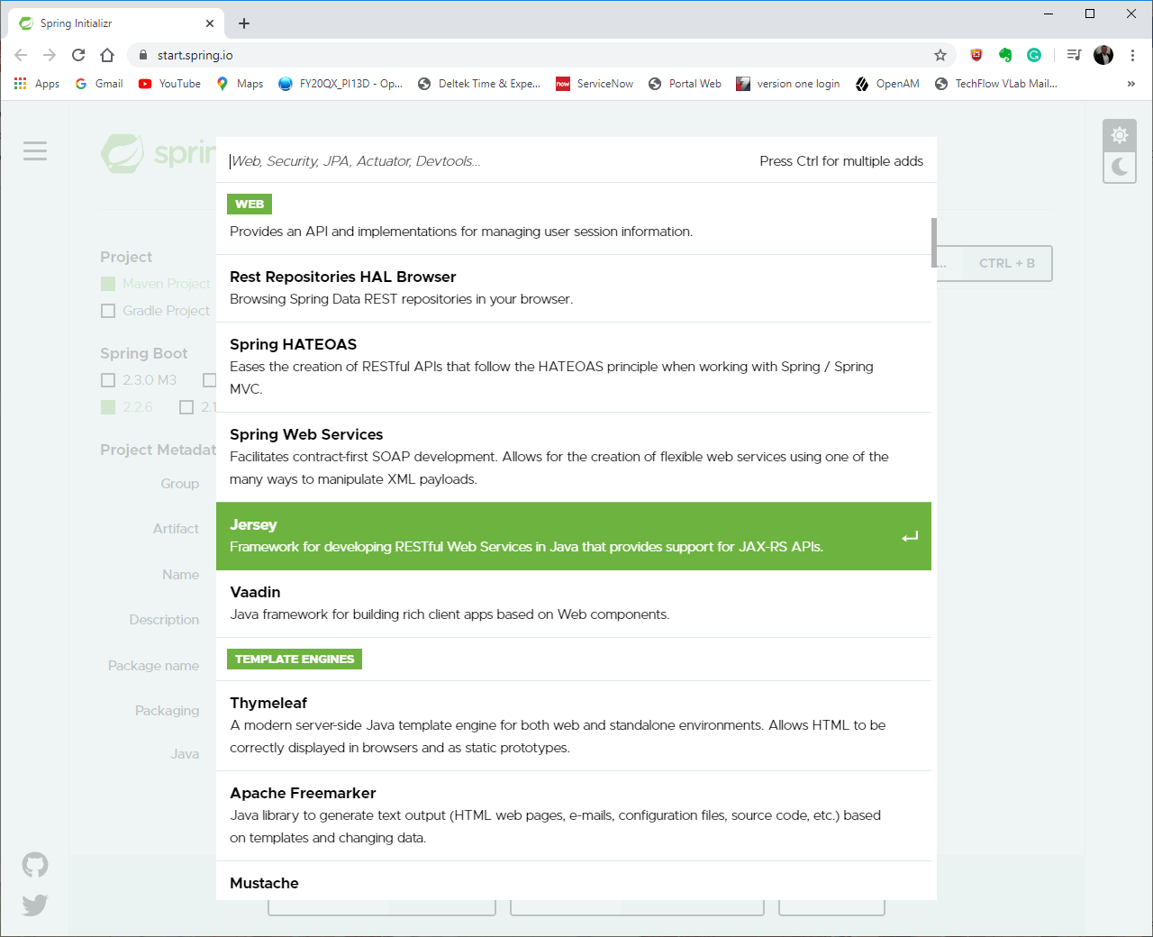
Task: Click the TEMPLATE ENGINES category label
Action: coord(295,660)
